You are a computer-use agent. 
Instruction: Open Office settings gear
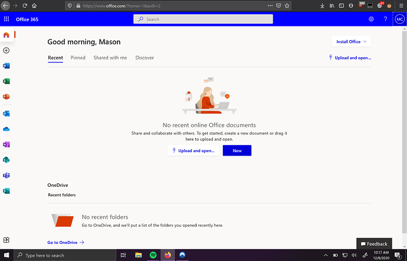click(371, 19)
